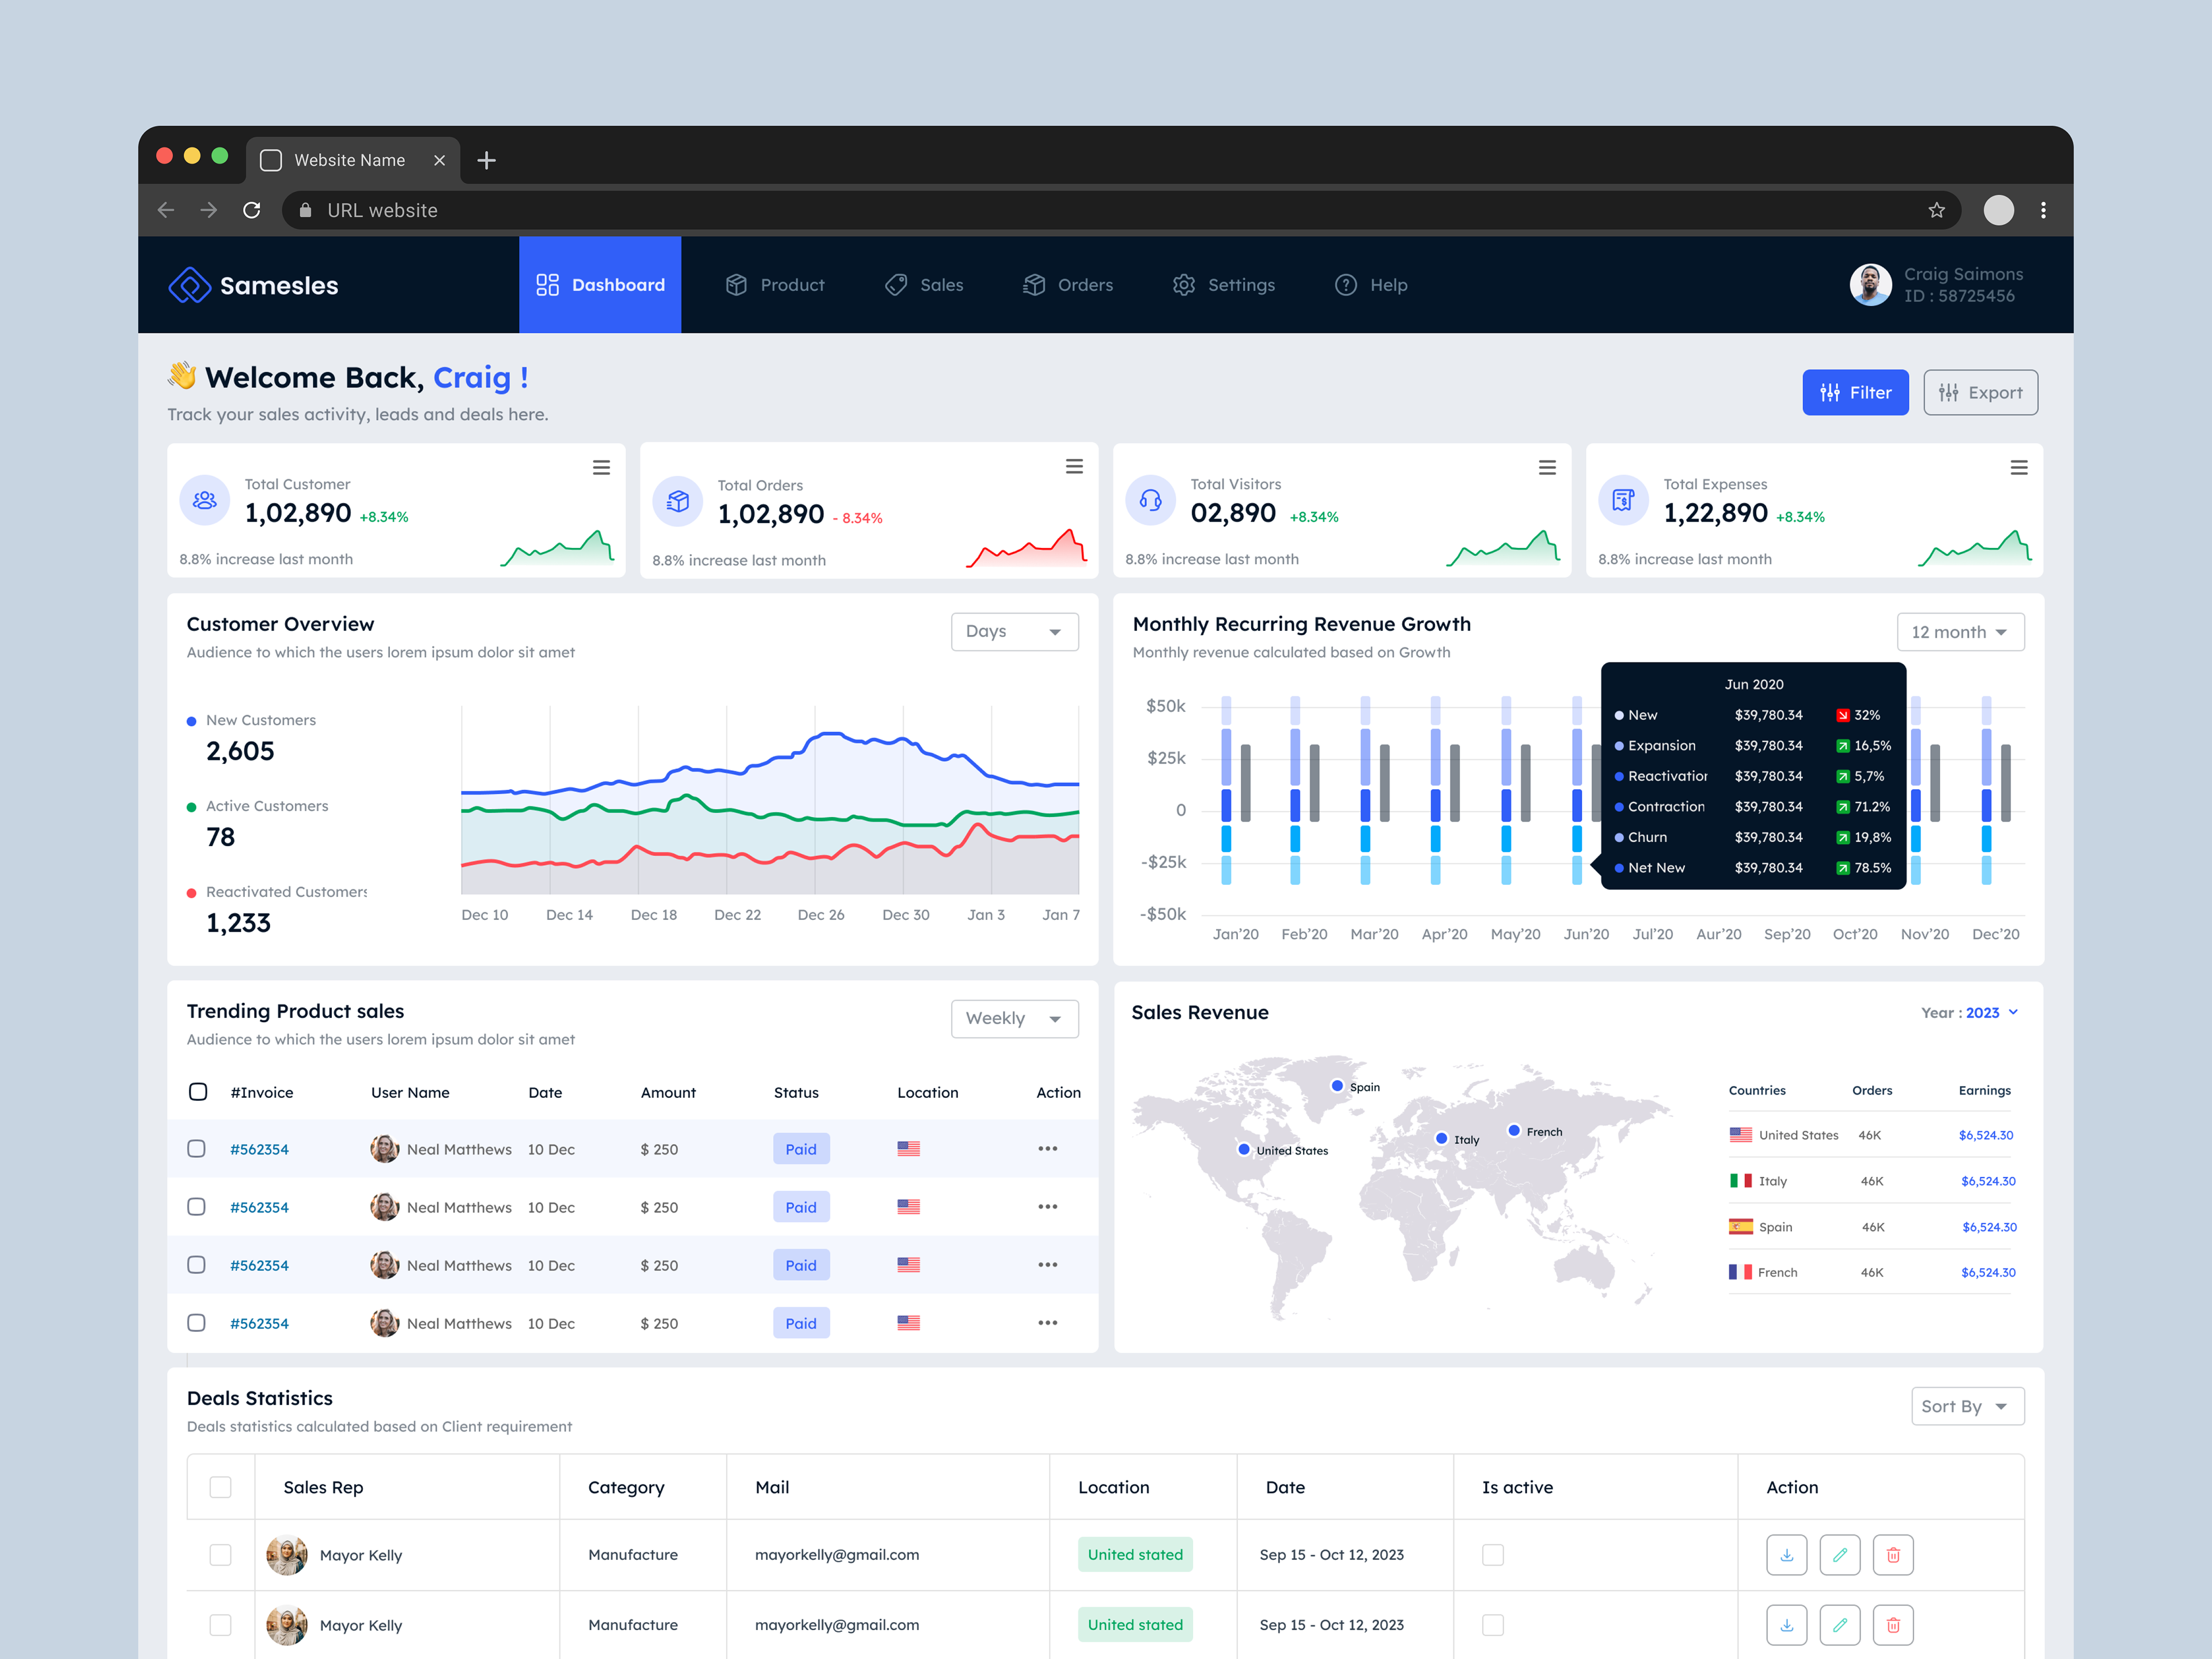
Task: Open Settings in navigation
Action: point(1224,285)
